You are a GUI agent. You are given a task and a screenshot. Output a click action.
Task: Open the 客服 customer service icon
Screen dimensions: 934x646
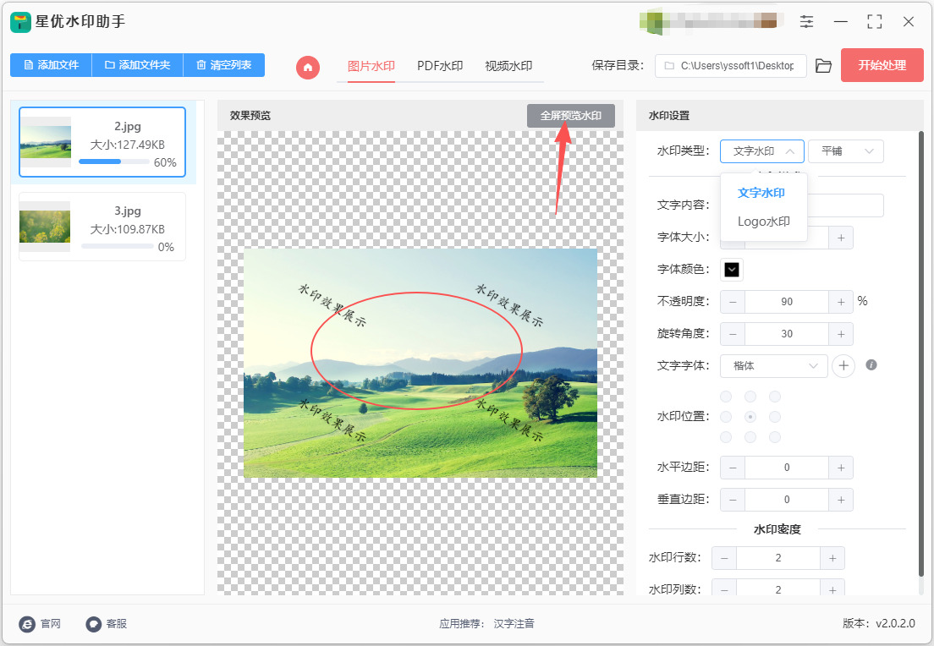[94, 623]
